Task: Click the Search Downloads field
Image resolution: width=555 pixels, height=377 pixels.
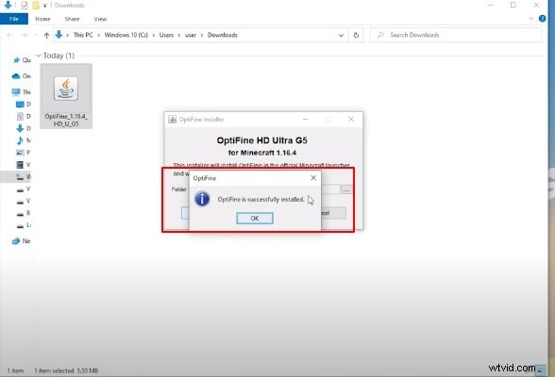Action: pos(456,35)
